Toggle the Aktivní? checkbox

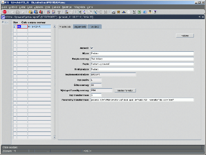point(92,48)
